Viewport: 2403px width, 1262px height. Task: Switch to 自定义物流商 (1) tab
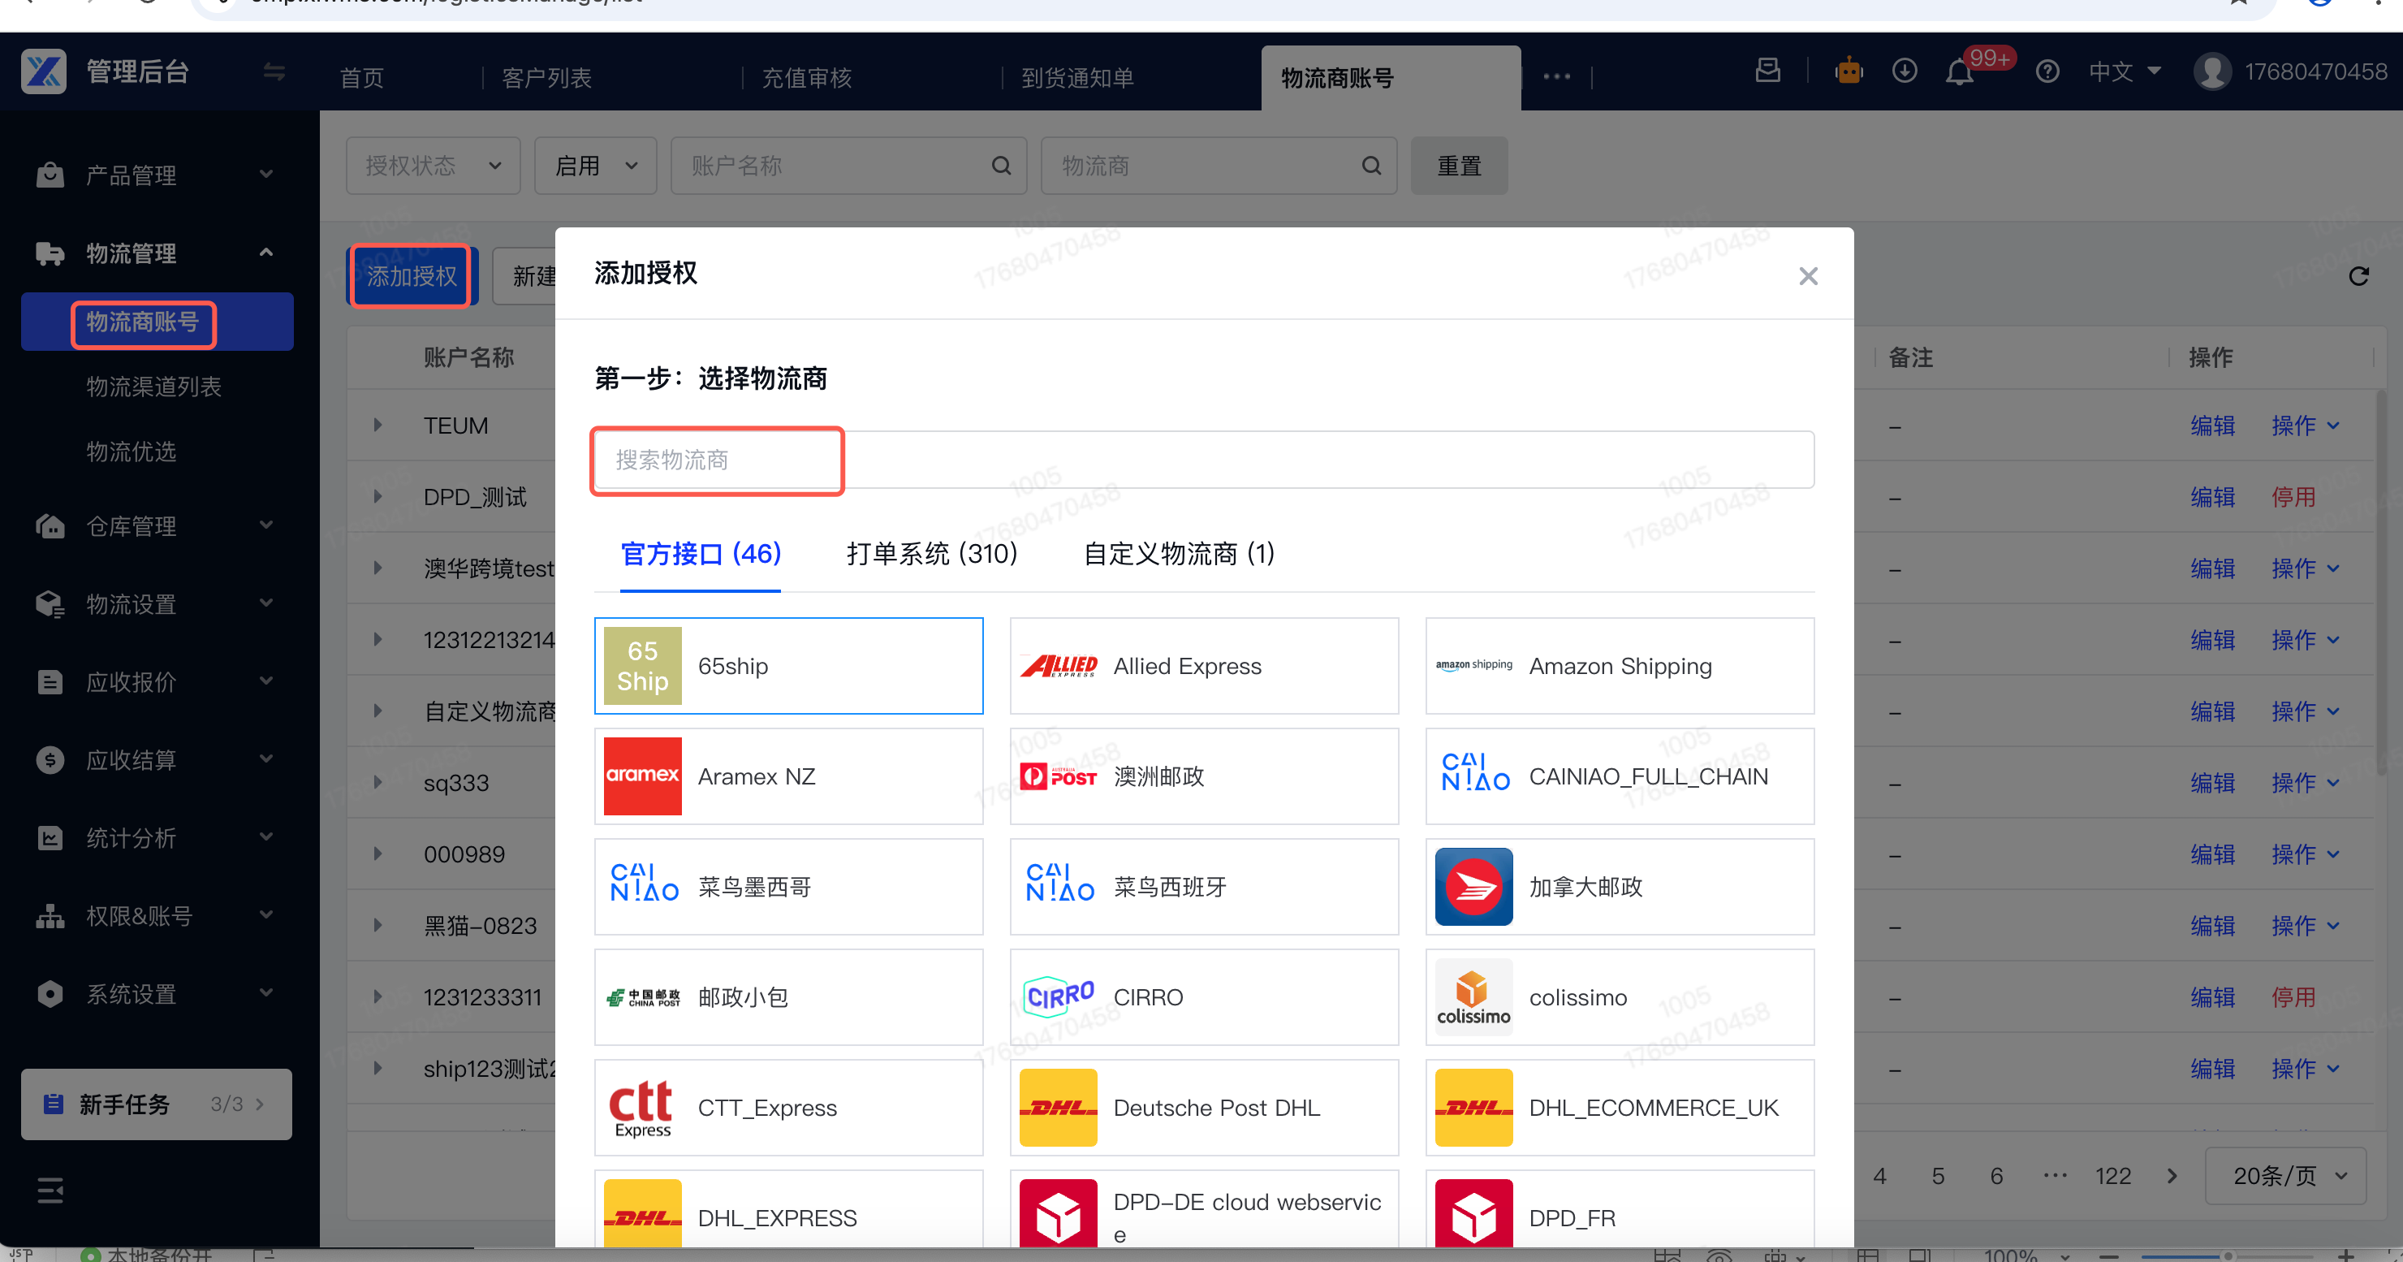pos(1179,555)
